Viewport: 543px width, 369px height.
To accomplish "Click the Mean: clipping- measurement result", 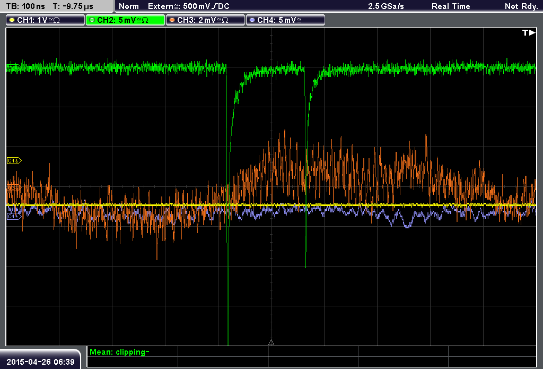I will [119, 352].
